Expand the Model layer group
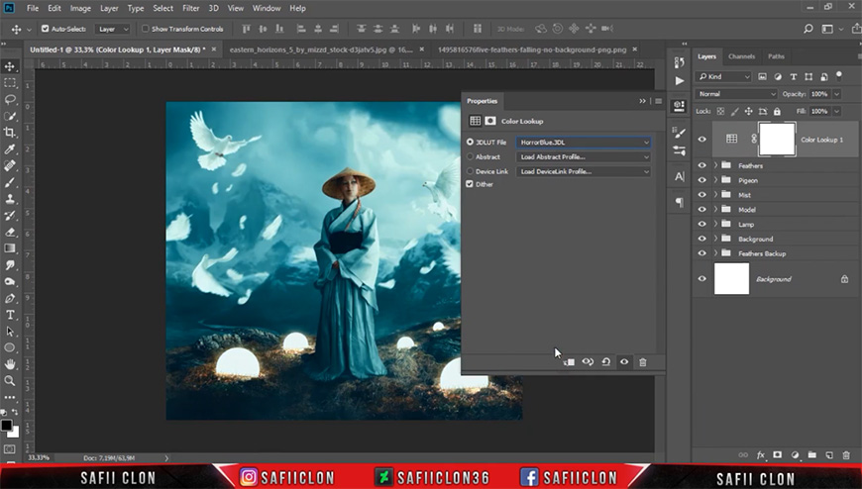 (x=715, y=209)
